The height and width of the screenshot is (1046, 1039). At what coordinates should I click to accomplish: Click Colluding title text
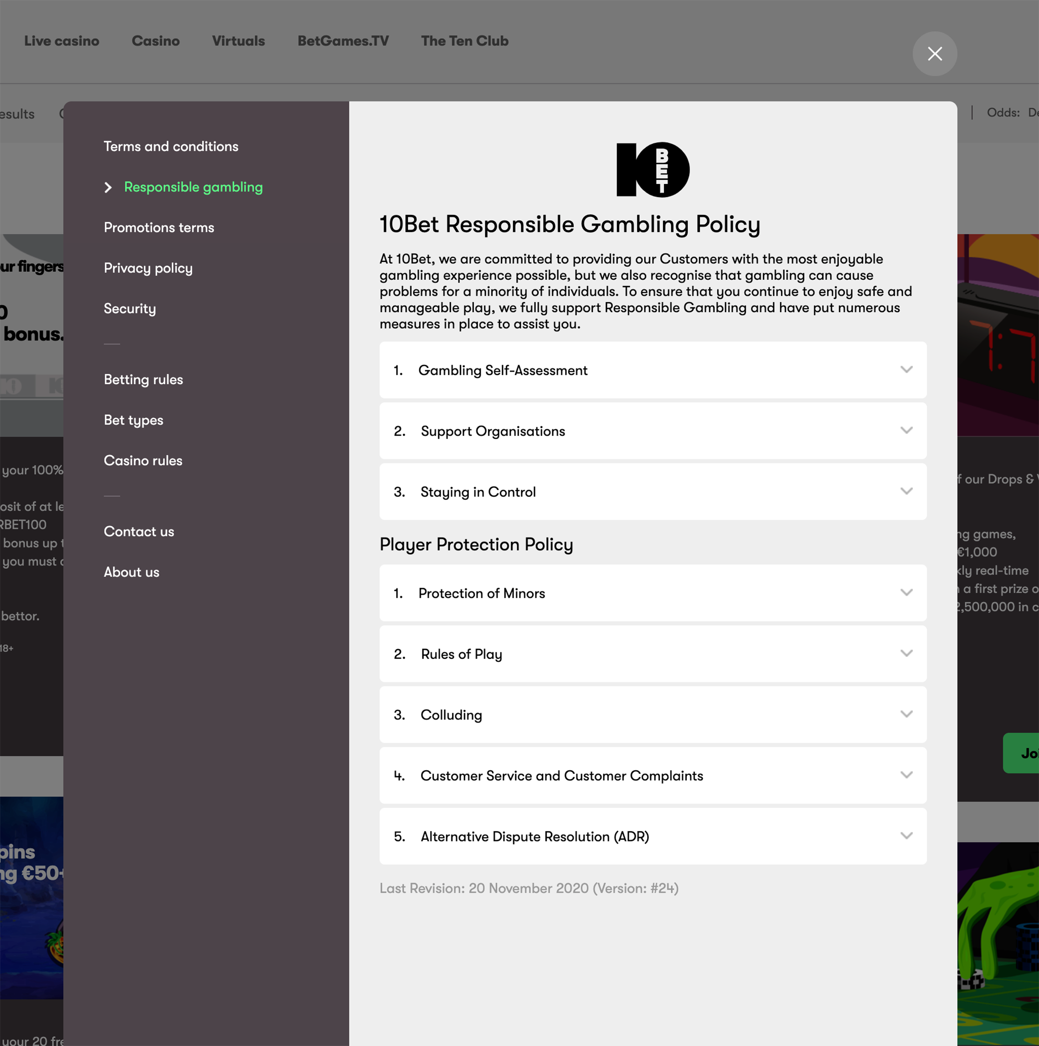click(x=452, y=715)
